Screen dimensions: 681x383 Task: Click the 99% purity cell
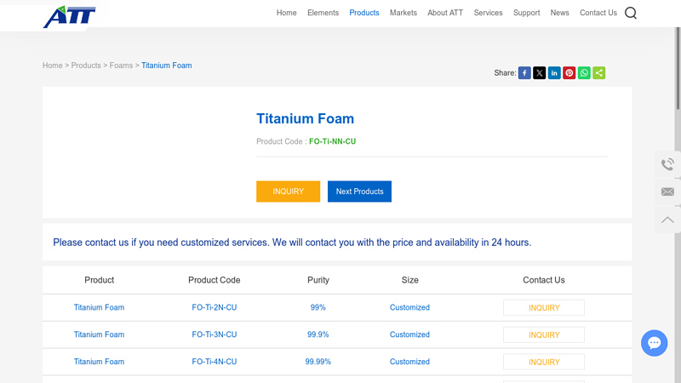point(318,307)
